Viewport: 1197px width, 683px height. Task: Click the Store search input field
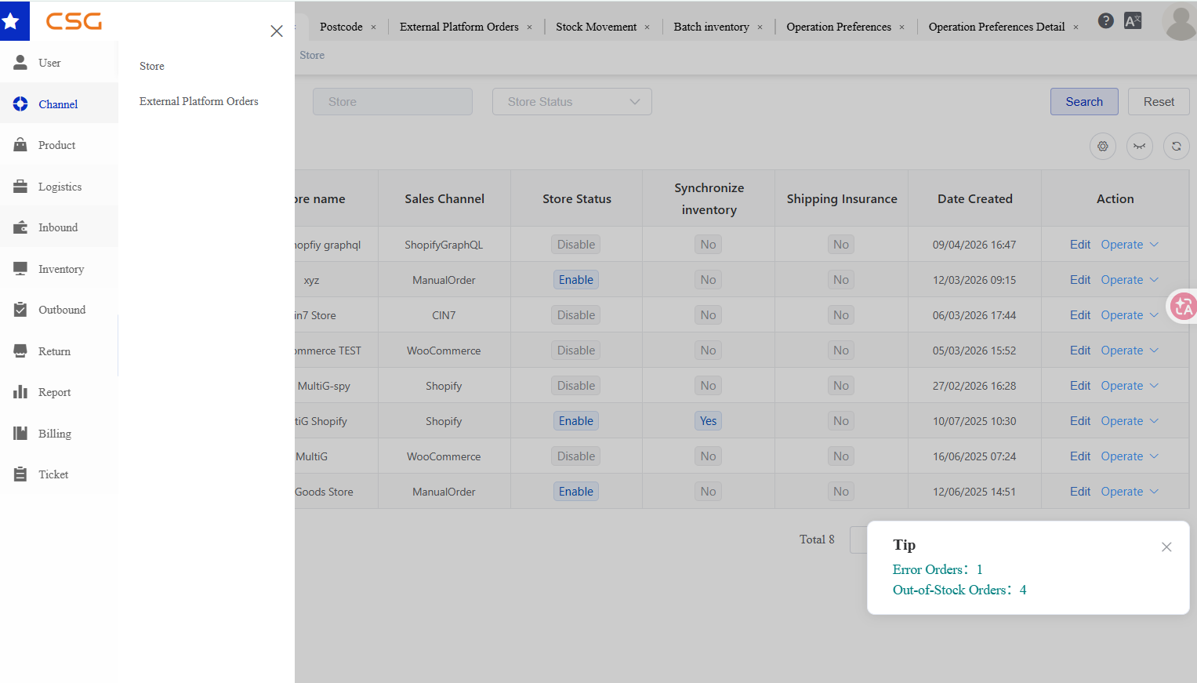(x=393, y=102)
